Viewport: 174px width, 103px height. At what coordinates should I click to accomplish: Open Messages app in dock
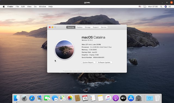coord(55,98)
